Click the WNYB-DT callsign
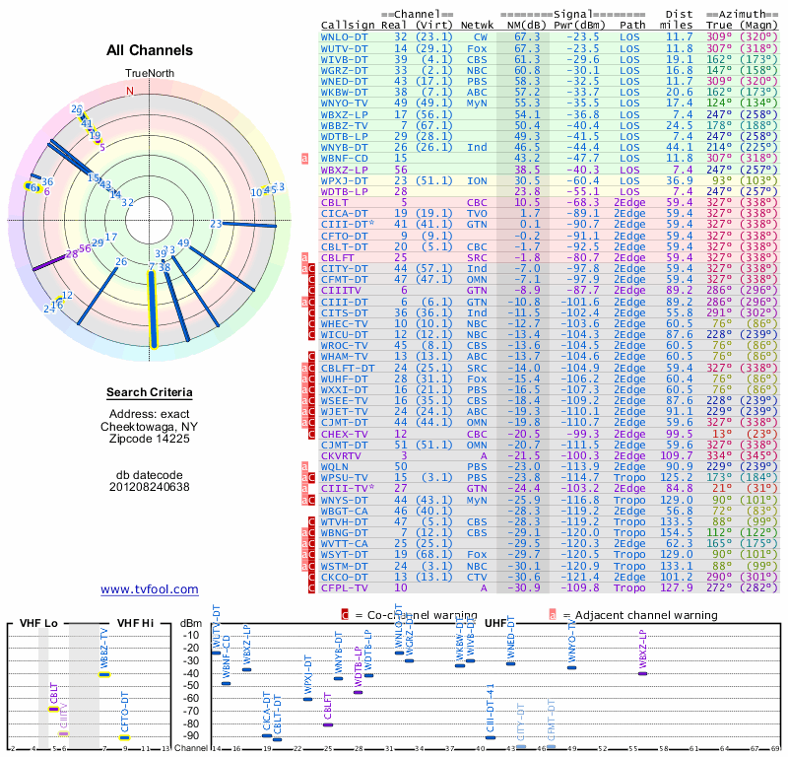788x757 pixels. point(344,148)
